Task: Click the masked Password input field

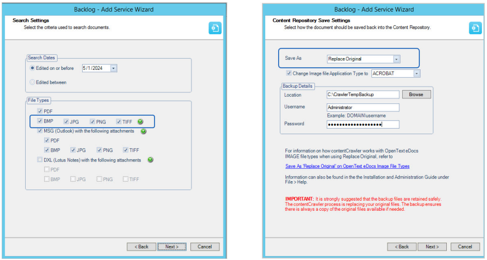Action: [363, 124]
